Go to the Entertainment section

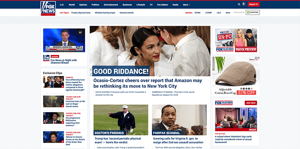(x=111, y=5)
